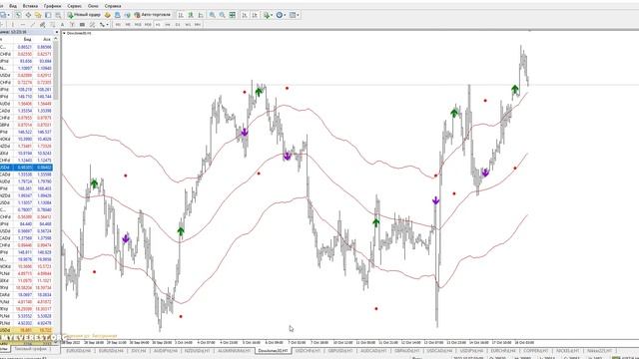Switch to the AUDJPY,H4 chart tab
The image size is (639, 359).
click(165, 350)
